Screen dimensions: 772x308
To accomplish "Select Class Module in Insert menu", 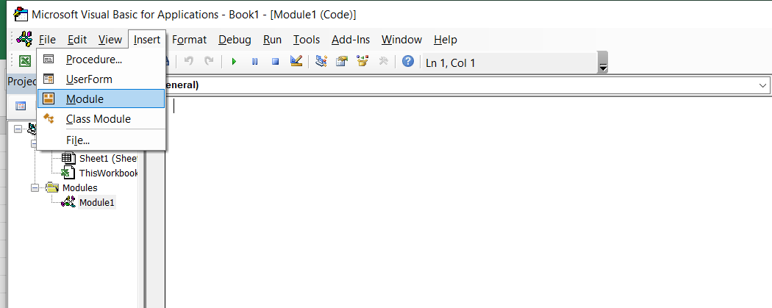I will pyautogui.click(x=98, y=118).
